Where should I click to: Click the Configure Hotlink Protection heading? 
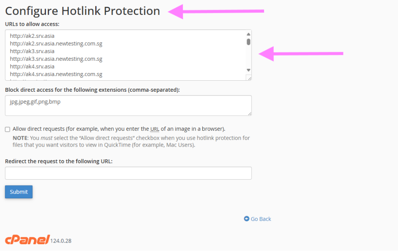[82, 11]
